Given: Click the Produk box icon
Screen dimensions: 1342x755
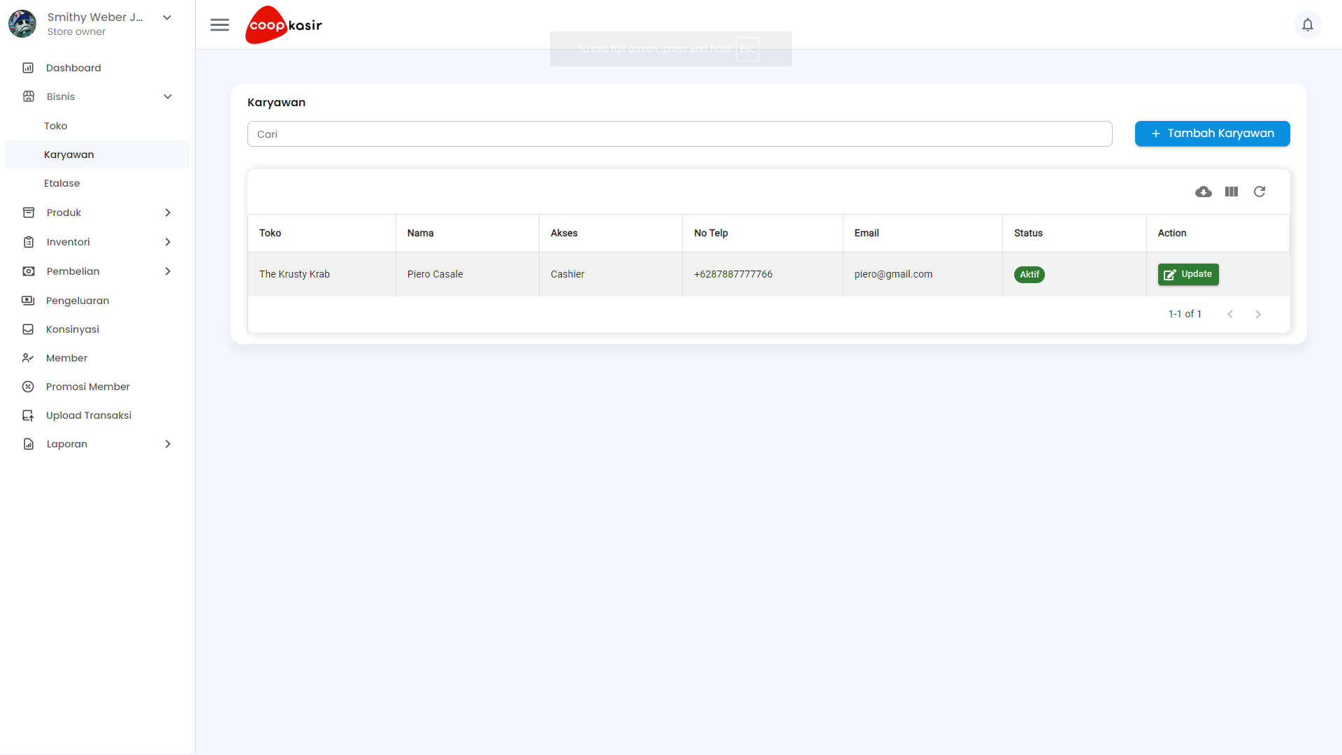Looking at the screenshot, I should click(x=29, y=213).
